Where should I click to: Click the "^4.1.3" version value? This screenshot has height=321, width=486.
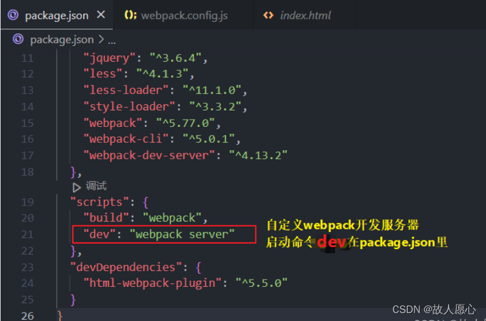click(x=163, y=74)
